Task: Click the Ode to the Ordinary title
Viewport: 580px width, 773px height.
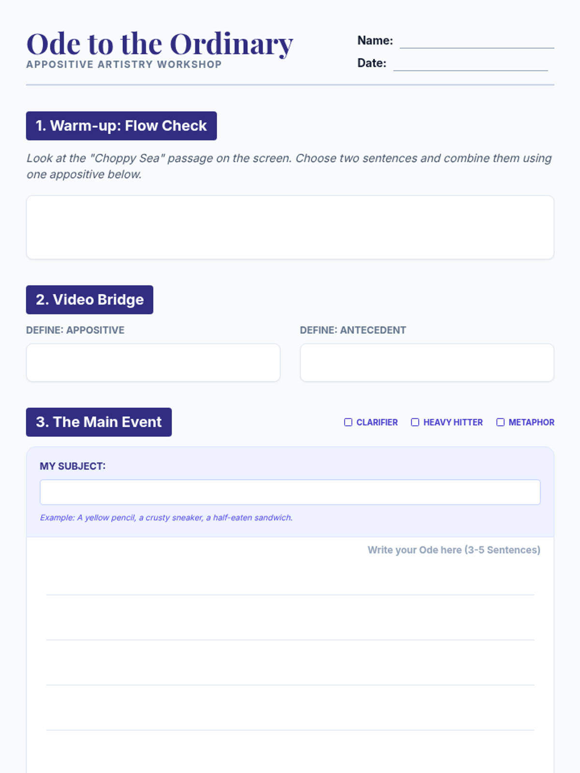Action: pyautogui.click(x=159, y=43)
